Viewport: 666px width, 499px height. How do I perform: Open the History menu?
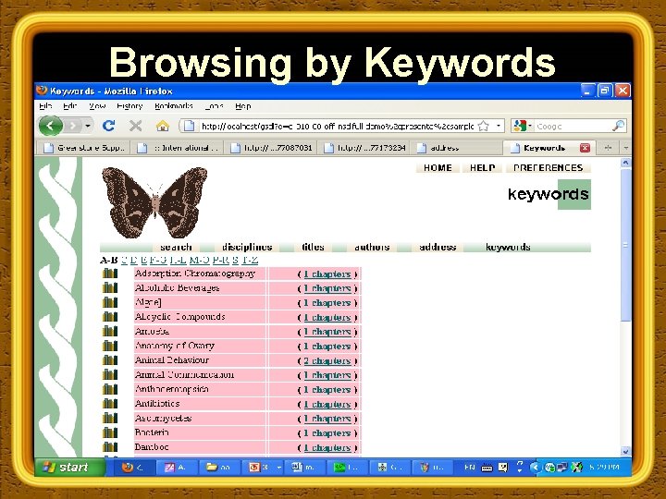[129, 106]
